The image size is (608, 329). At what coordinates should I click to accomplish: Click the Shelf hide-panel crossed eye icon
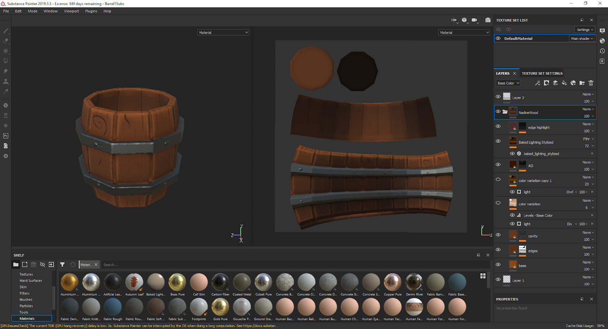point(43,264)
